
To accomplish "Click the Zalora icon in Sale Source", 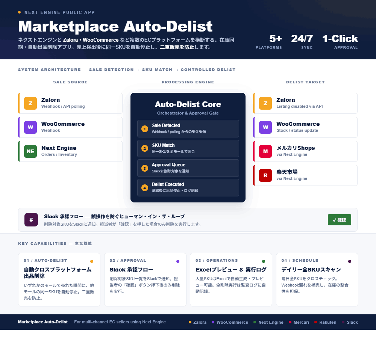I will pyautogui.click(x=30, y=103).
